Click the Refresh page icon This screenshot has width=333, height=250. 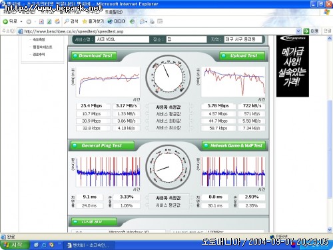(x=49, y=21)
